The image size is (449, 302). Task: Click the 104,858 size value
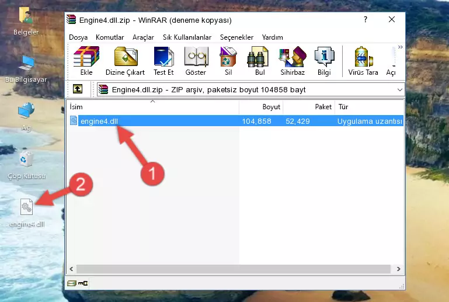tap(256, 121)
